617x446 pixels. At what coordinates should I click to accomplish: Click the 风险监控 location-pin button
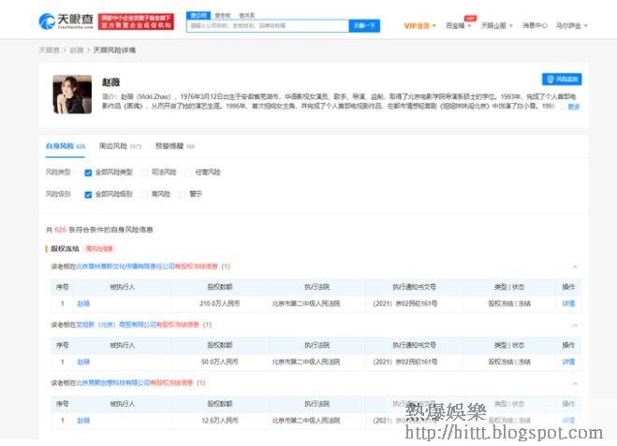point(562,79)
